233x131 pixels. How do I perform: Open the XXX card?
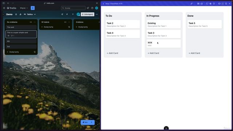coord(163,44)
